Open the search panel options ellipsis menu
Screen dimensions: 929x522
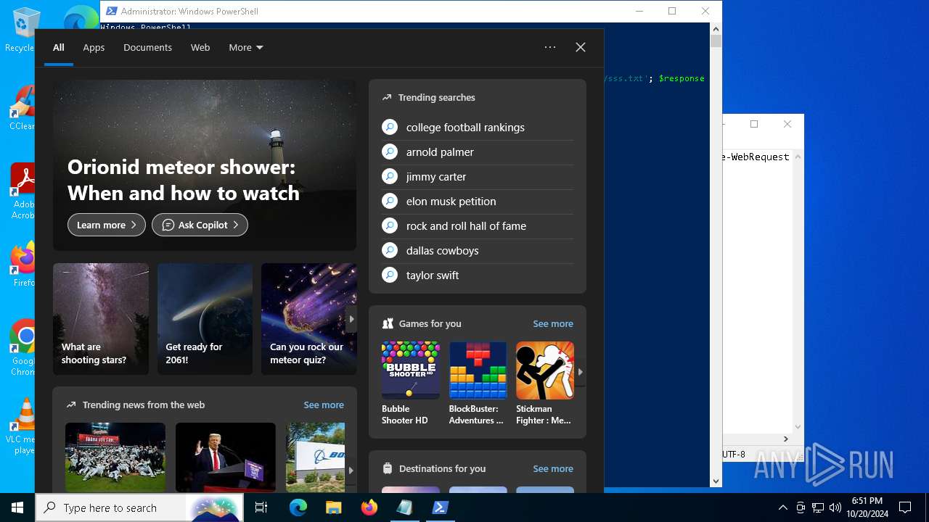point(550,47)
